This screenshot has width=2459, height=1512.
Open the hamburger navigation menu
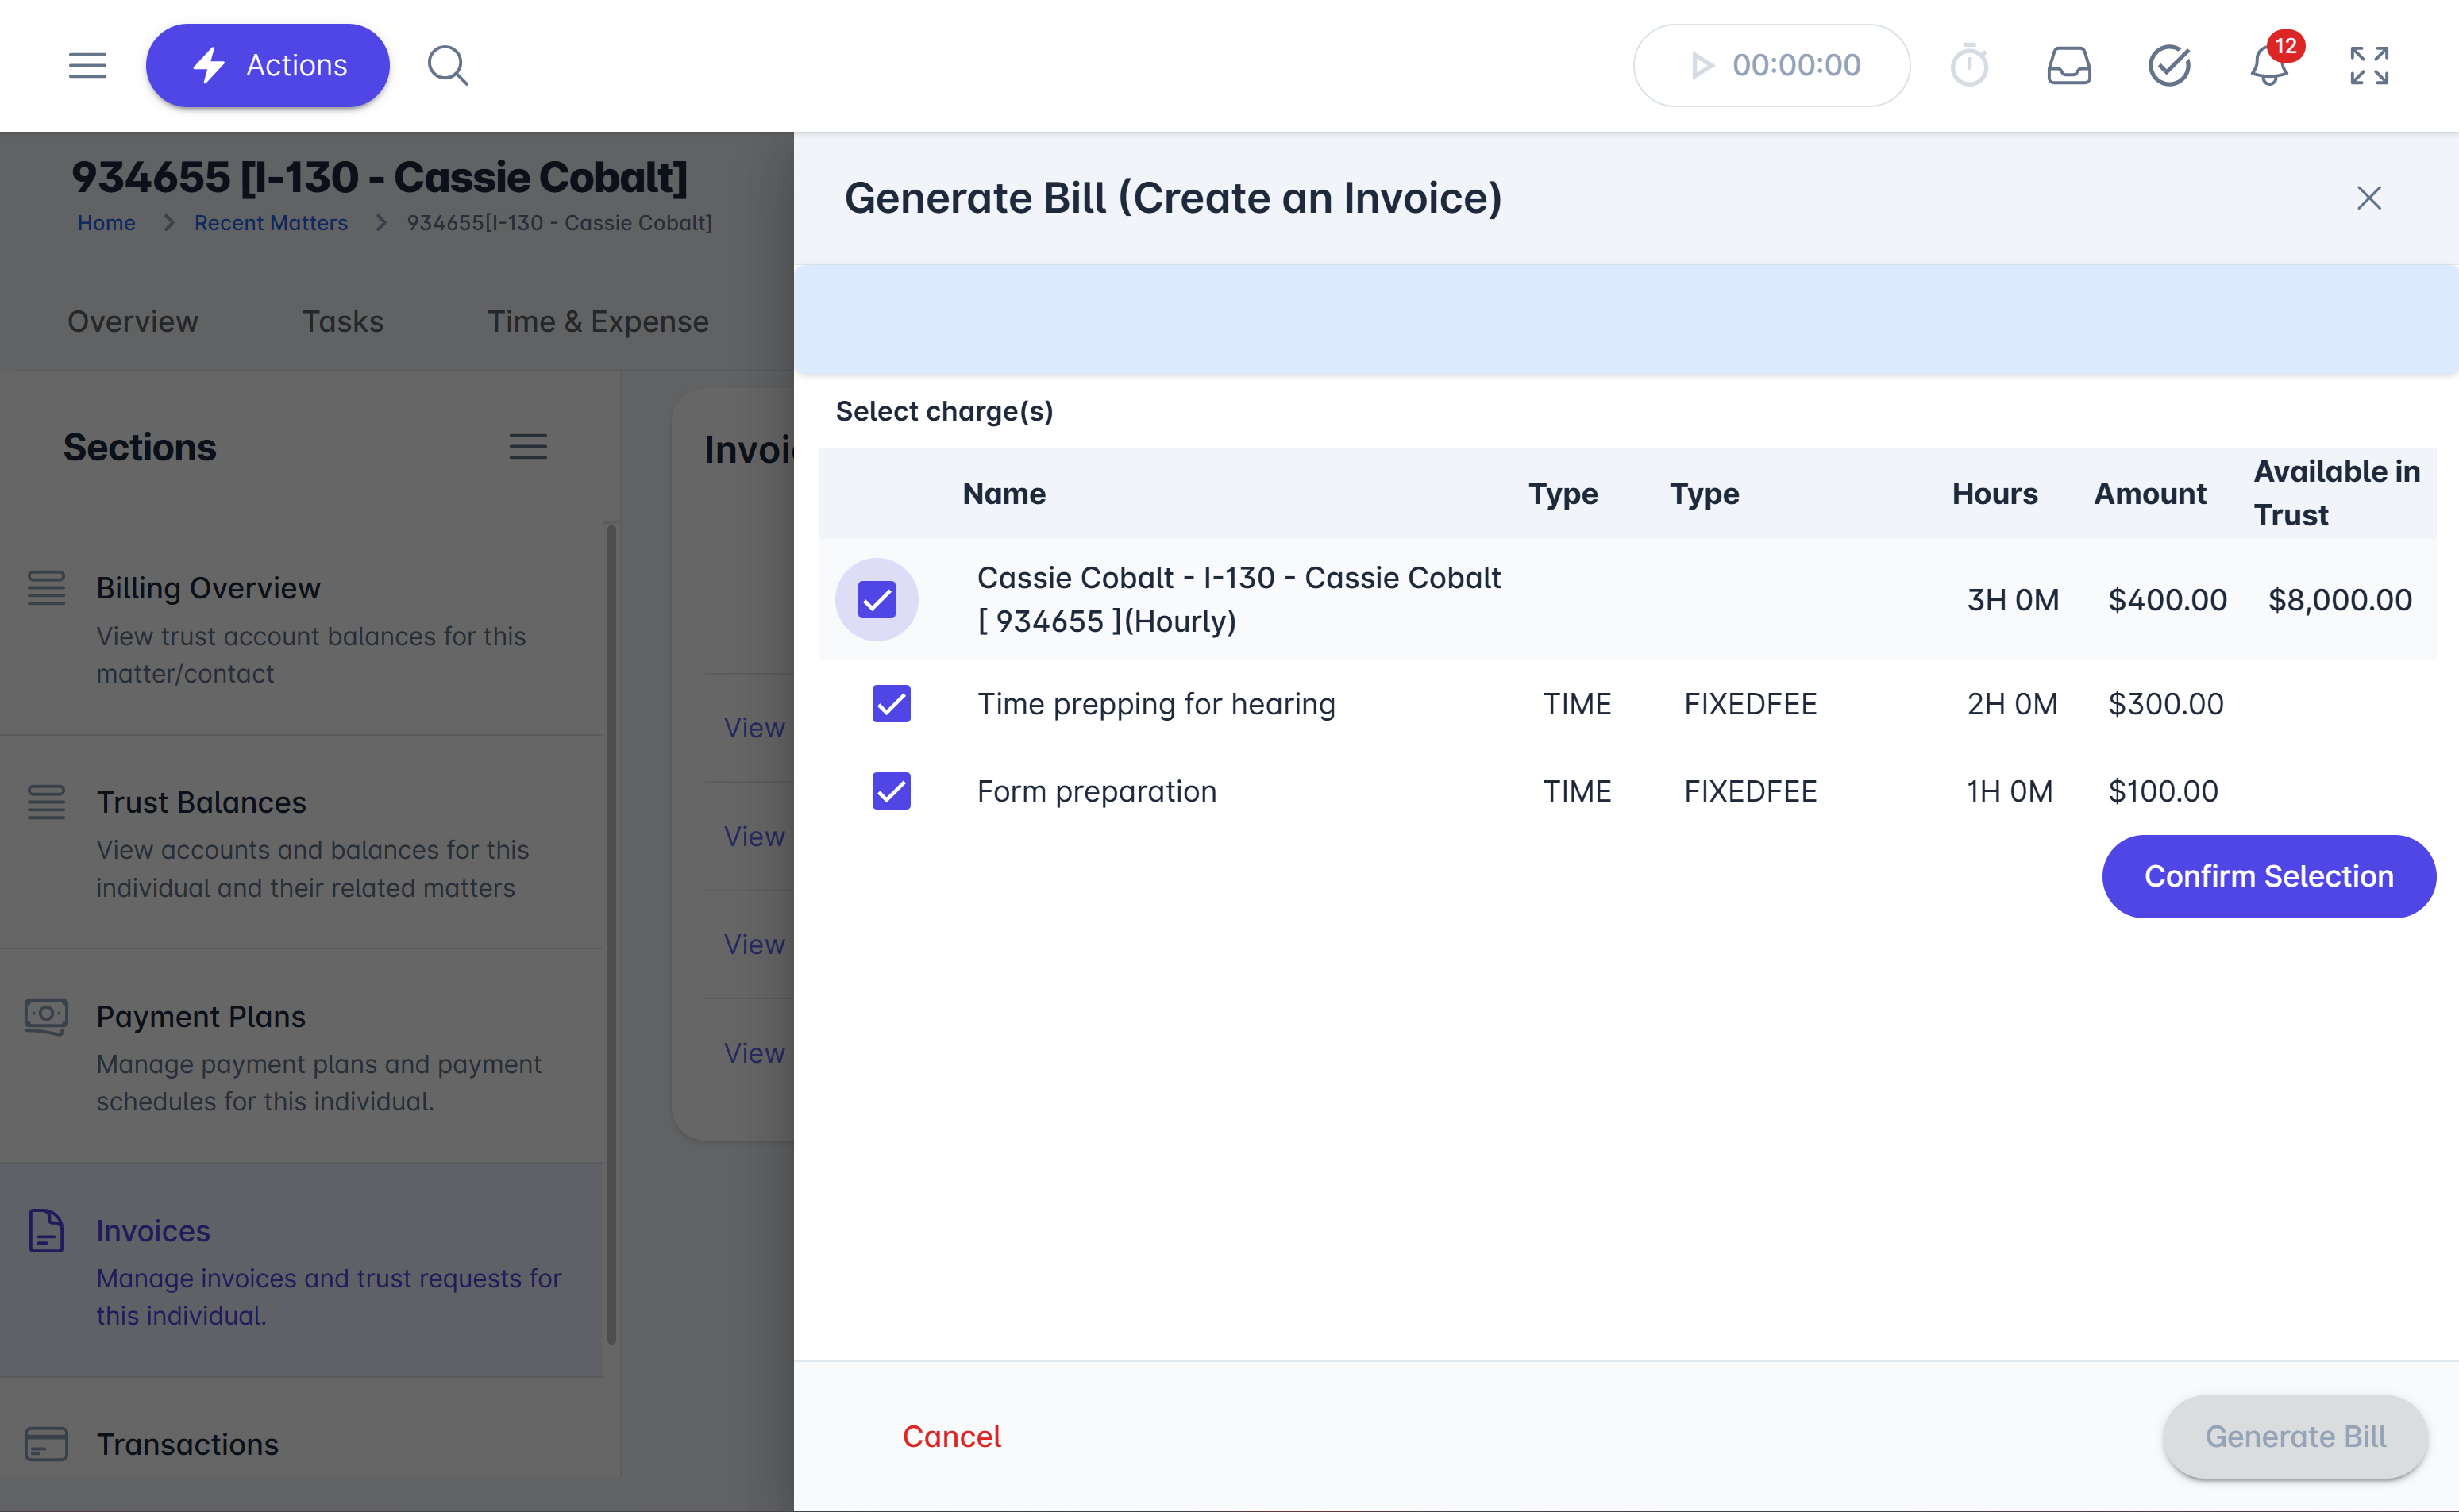87,66
